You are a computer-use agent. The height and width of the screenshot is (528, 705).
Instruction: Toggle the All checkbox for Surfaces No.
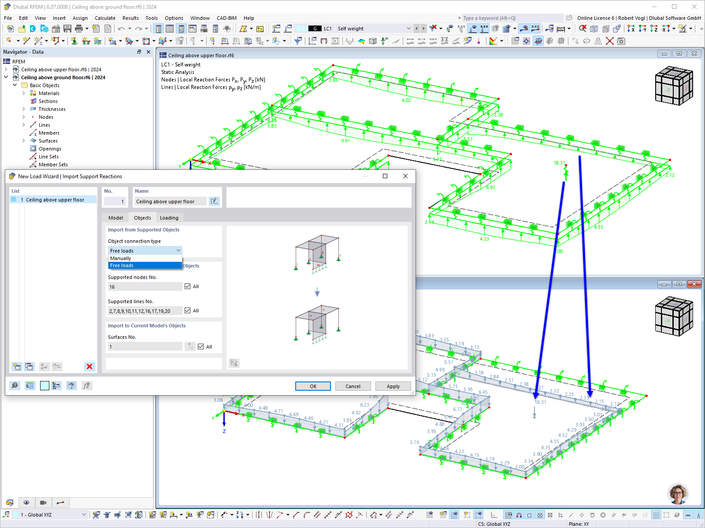pyautogui.click(x=201, y=347)
